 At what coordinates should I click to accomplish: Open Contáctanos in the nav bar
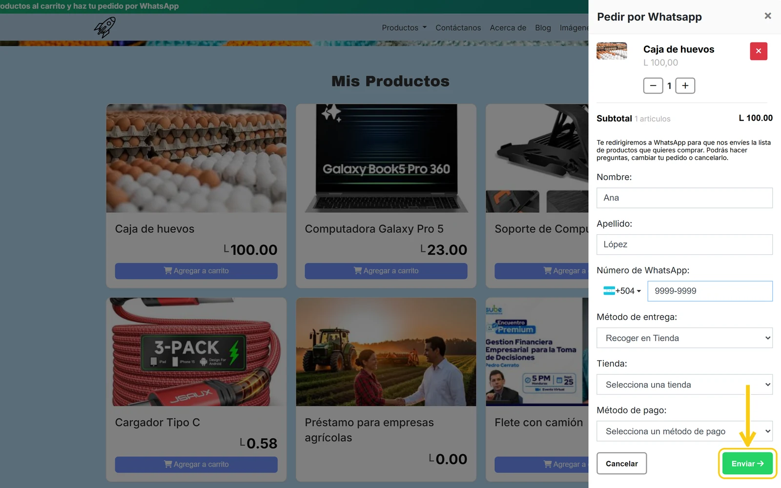pyautogui.click(x=458, y=28)
